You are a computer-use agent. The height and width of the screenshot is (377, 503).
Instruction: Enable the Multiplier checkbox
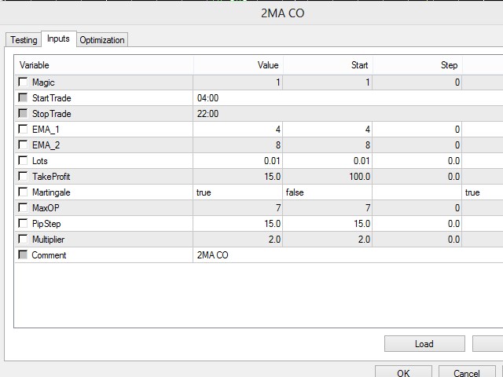click(x=23, y=239)
